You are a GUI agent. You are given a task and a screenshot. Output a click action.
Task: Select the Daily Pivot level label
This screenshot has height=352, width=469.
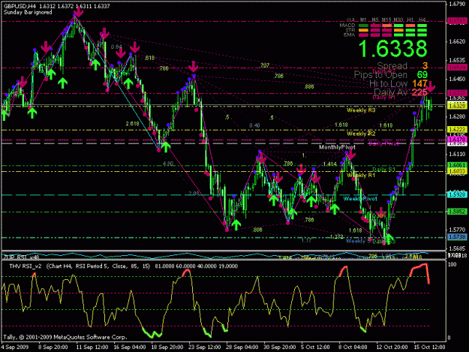tap(383, 144)
